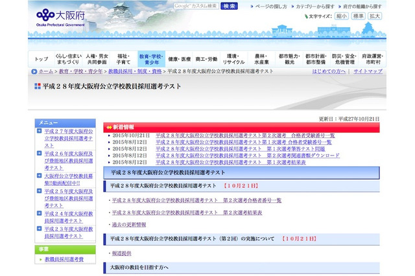The width and height of the screenshot is (415, 276).
Task: Open the 防災・安全・危機管理 tab
Action: (x=344, y=59)
